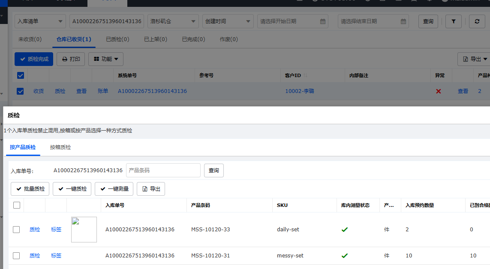Click the red X in 异常 column

coord(439,91)
